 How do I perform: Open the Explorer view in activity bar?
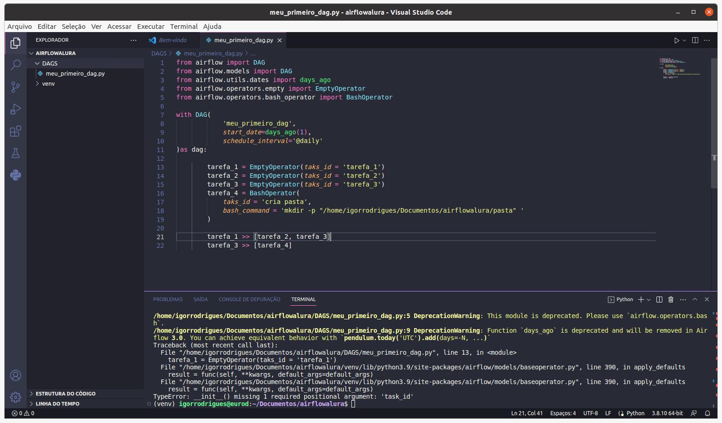pyautogui.click(x=16, y=43)
